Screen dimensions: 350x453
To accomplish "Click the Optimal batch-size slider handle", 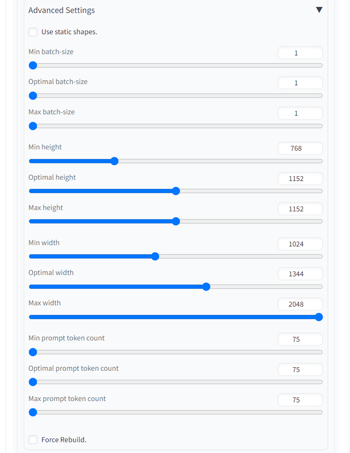I will (x=33, y=96).
